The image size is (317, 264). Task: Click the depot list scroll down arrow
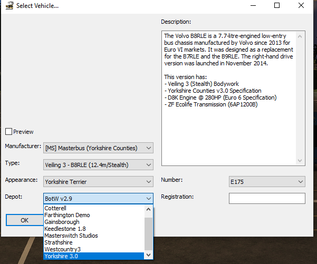149,255
